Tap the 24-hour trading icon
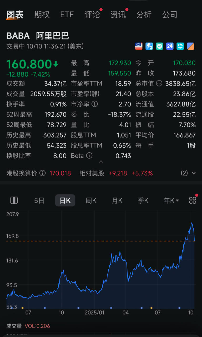Viewport: 202px width, 337px height. coord(170,46)
